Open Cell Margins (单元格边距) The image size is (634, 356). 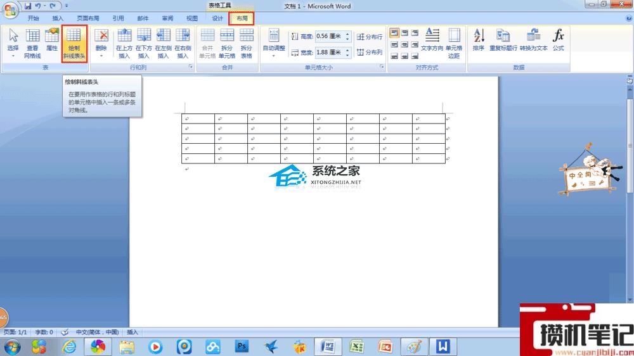(x=454, y=44)
